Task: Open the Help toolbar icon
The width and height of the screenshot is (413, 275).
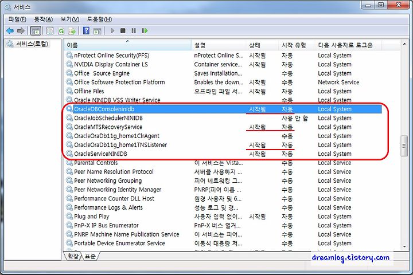Action: [86, 30]
